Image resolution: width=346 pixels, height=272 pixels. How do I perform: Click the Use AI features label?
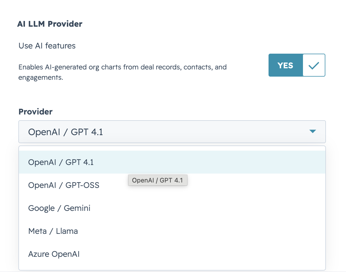pos(47,46)
